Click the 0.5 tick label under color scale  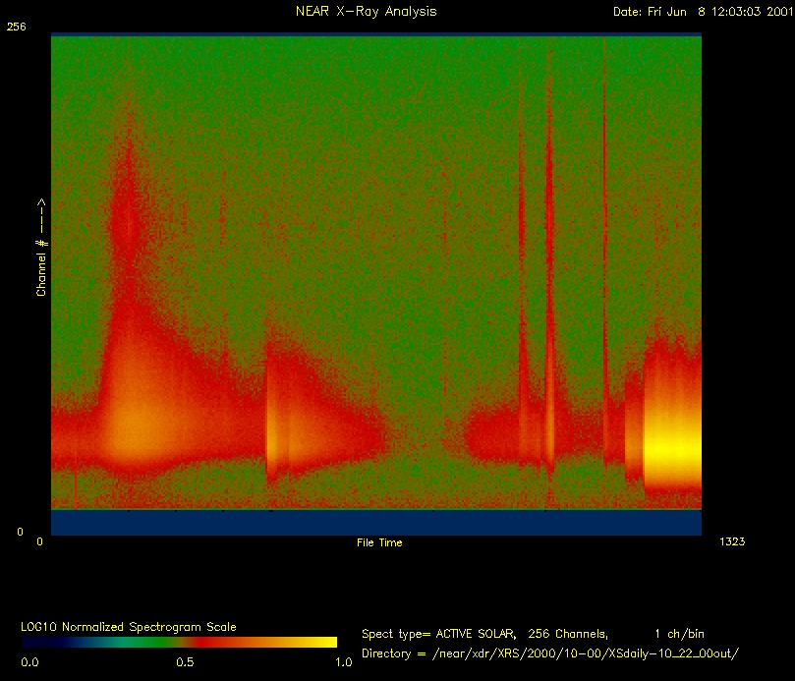coord(184,662)
